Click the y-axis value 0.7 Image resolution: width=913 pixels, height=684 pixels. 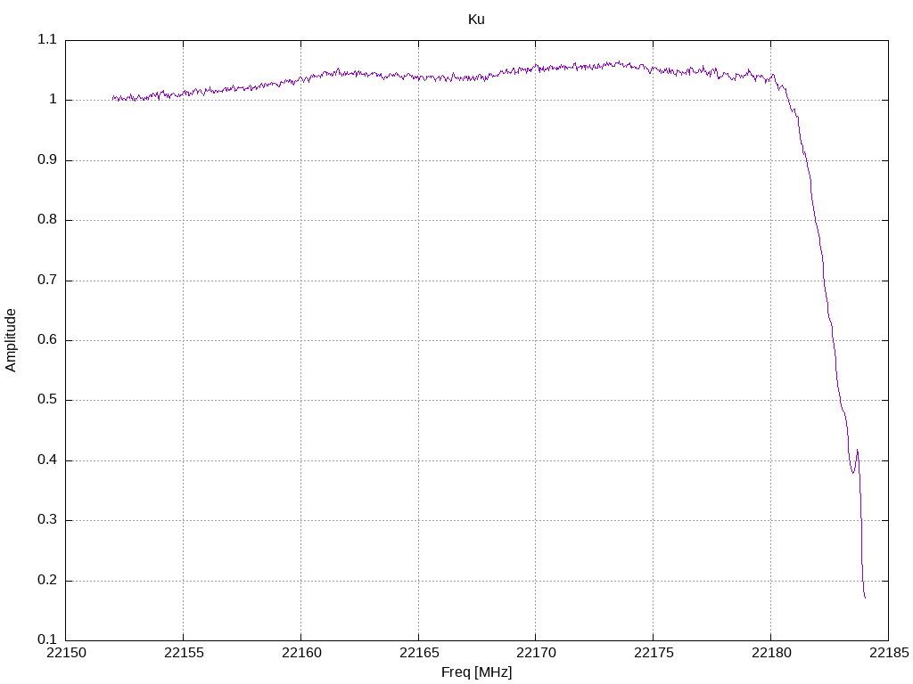click(47, 281)
